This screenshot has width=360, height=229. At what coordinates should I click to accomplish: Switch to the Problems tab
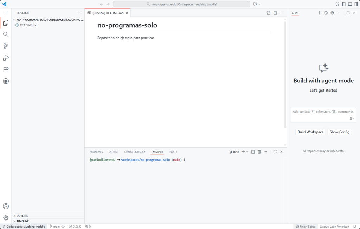point(96,152)
